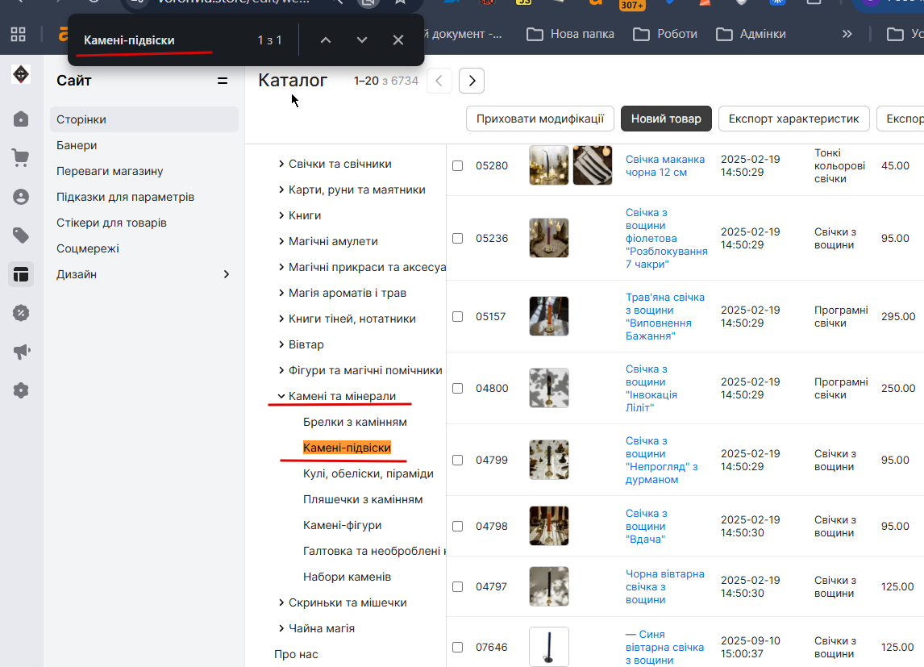Tick checkbox for product 05280
This screenshot has height=667, width=924.
tap(457, 165)
